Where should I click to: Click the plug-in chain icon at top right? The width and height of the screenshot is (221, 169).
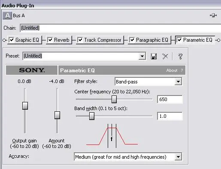pos(213,15)
